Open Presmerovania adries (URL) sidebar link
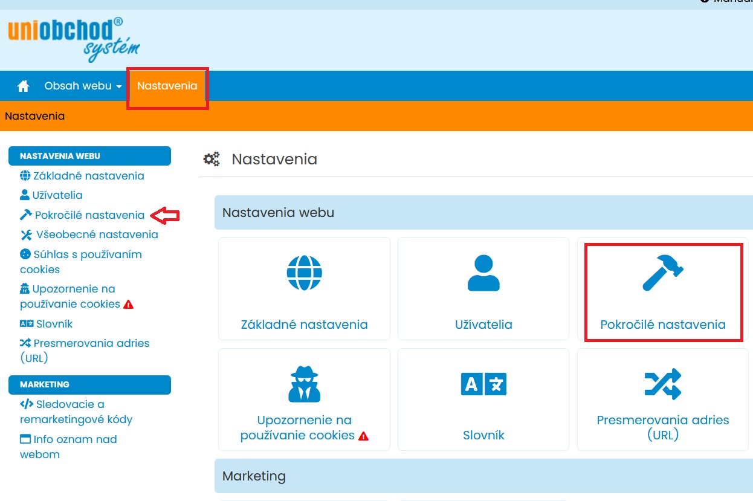This screenshot has width=753, height=501. click(x=91, y=343)
